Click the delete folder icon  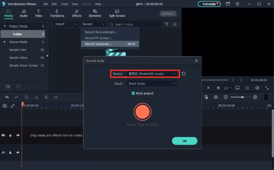coord(18,87)
